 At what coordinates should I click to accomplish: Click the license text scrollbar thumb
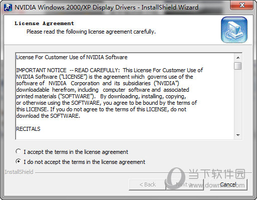pyautogui.click(x=238, y=66)
